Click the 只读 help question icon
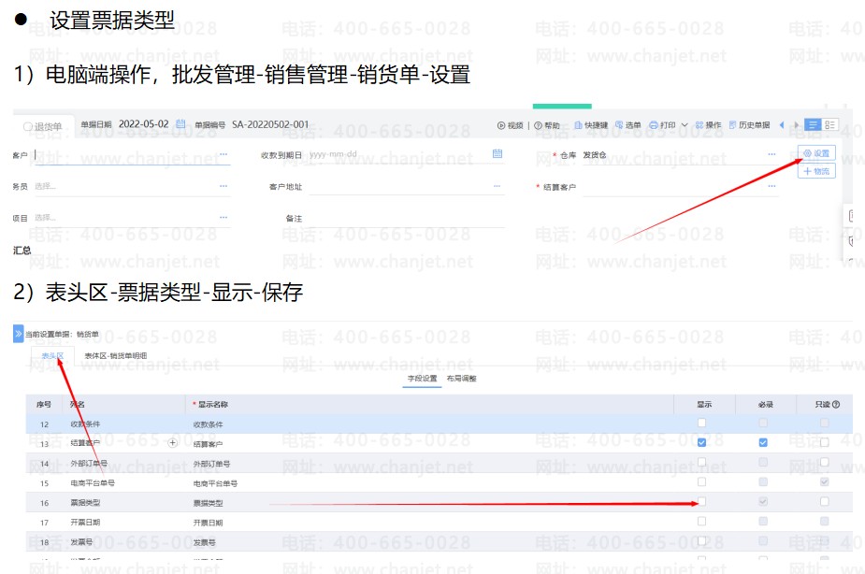The height and width of the screenshot is (574, 865). coord(836,404)
